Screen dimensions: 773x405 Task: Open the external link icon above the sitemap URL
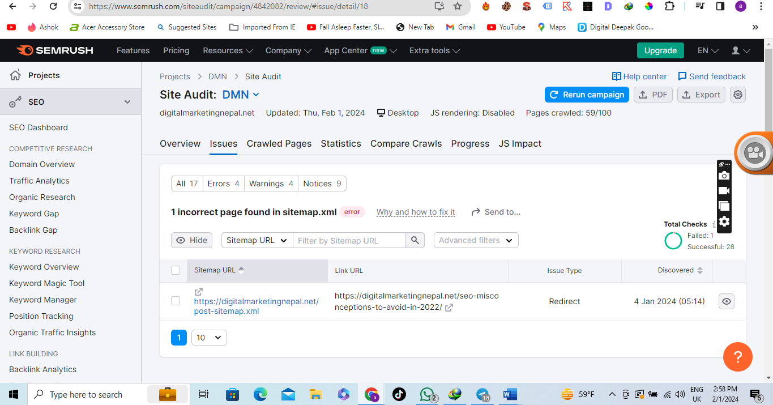198,292
